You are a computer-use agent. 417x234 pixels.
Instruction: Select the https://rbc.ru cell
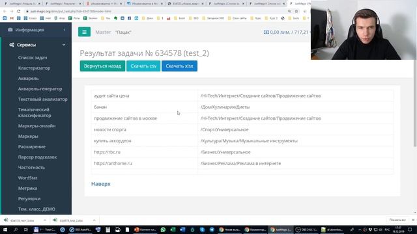(145, 152)
